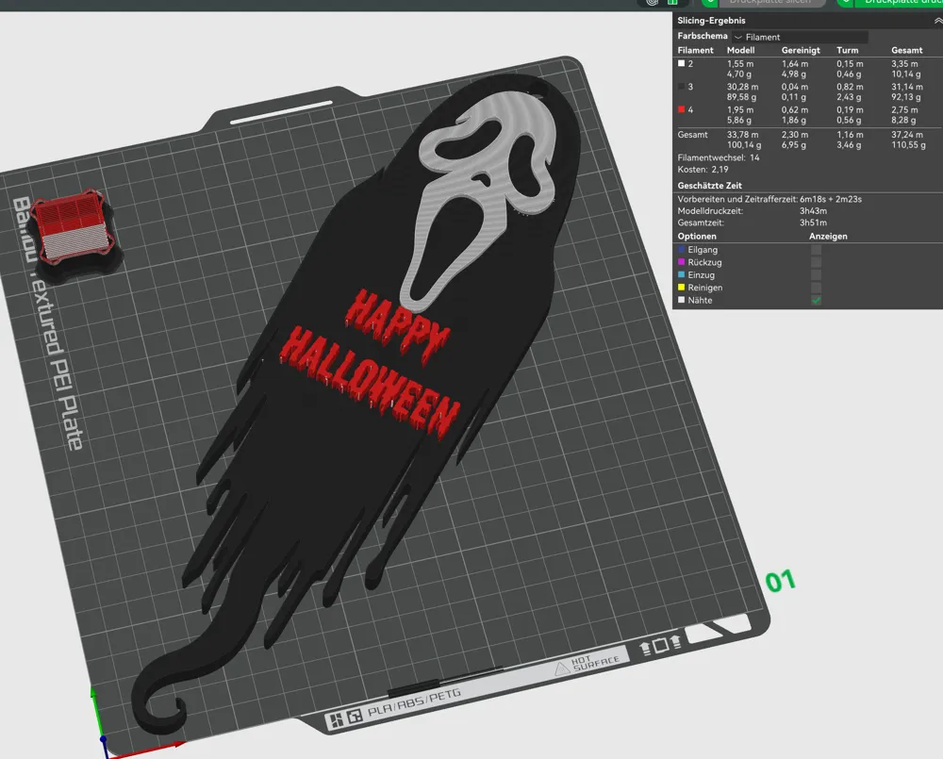Click the 30,28 m model value

(743, 87)
